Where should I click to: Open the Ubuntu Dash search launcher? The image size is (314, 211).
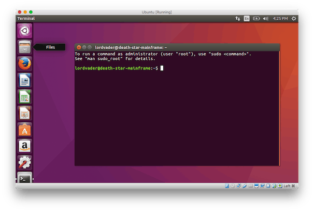(x=25, y=31)
